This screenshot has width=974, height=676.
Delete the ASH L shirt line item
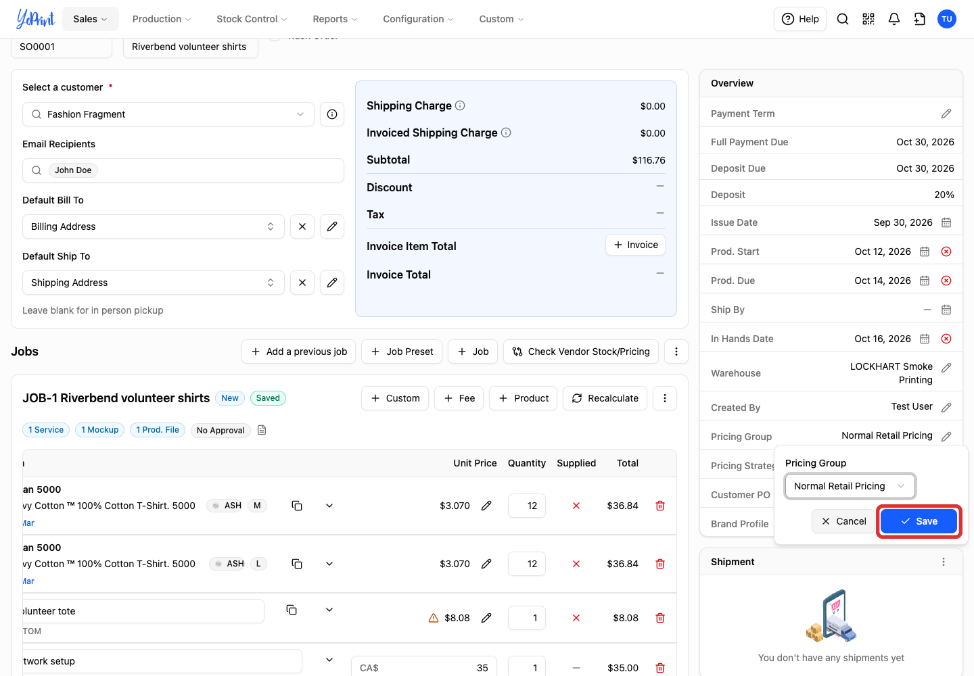click(660, 564)
